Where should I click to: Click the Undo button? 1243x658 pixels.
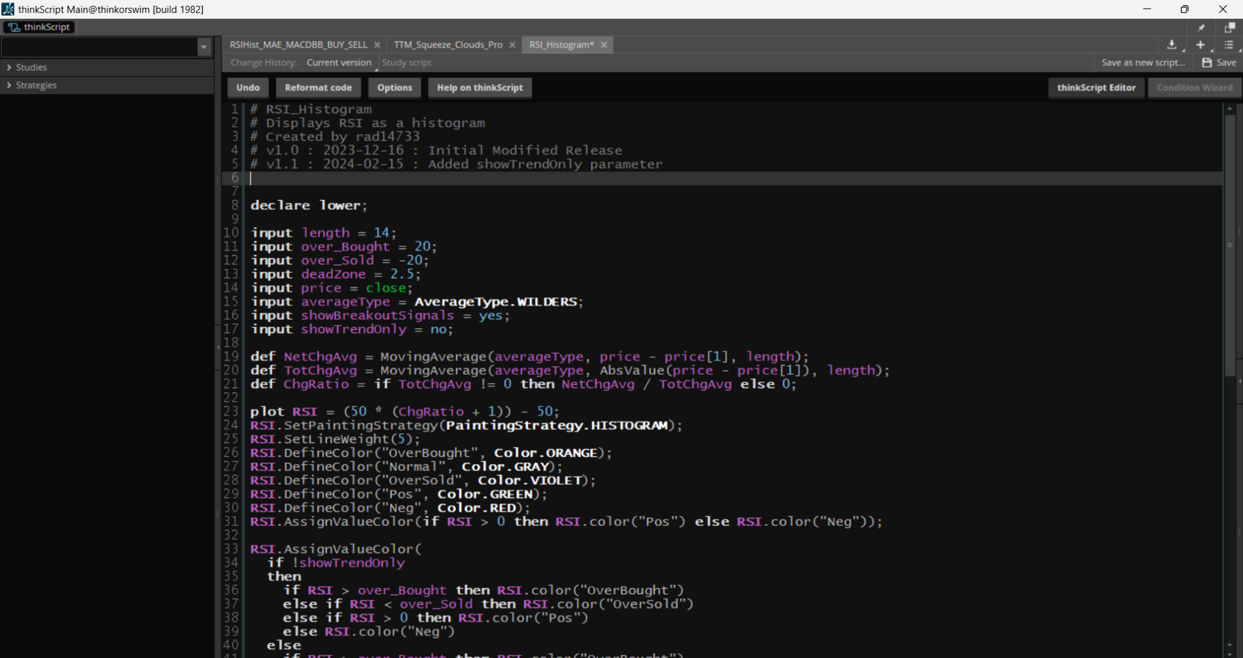(248, 88)
